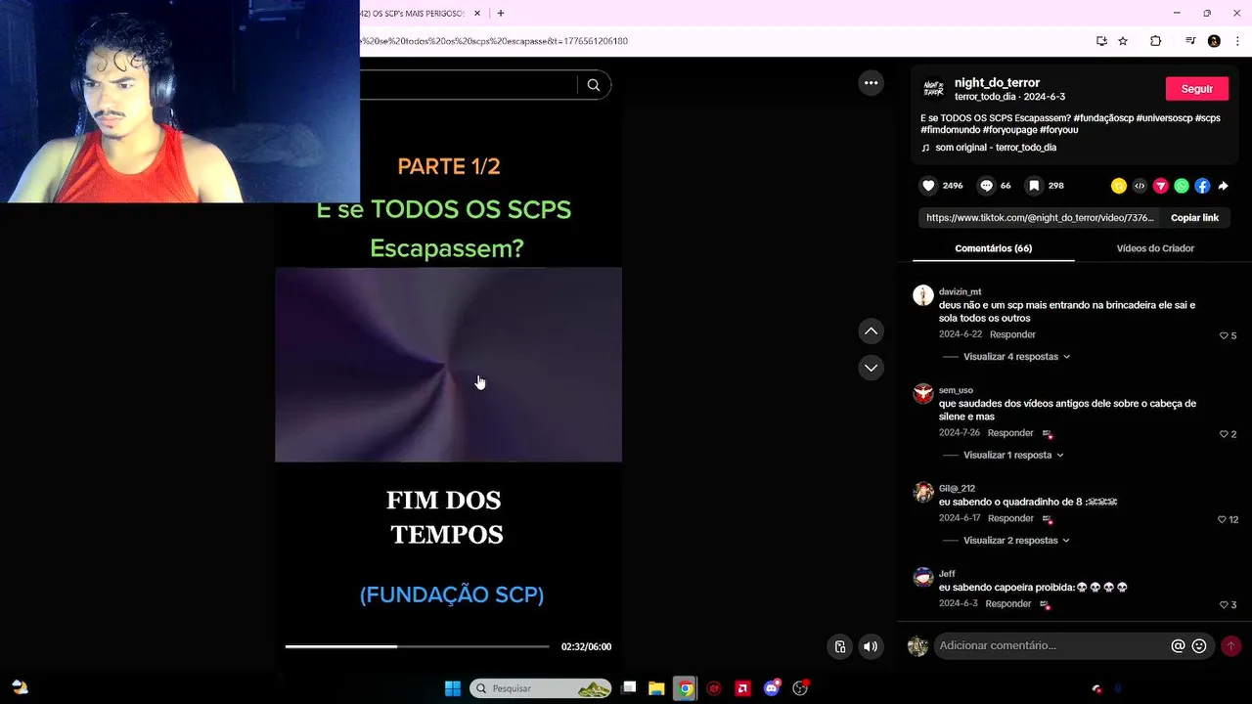Switch to the Comentários (66) tab
Viewport: 1252px width, 704px height.
tap(993, 248)
